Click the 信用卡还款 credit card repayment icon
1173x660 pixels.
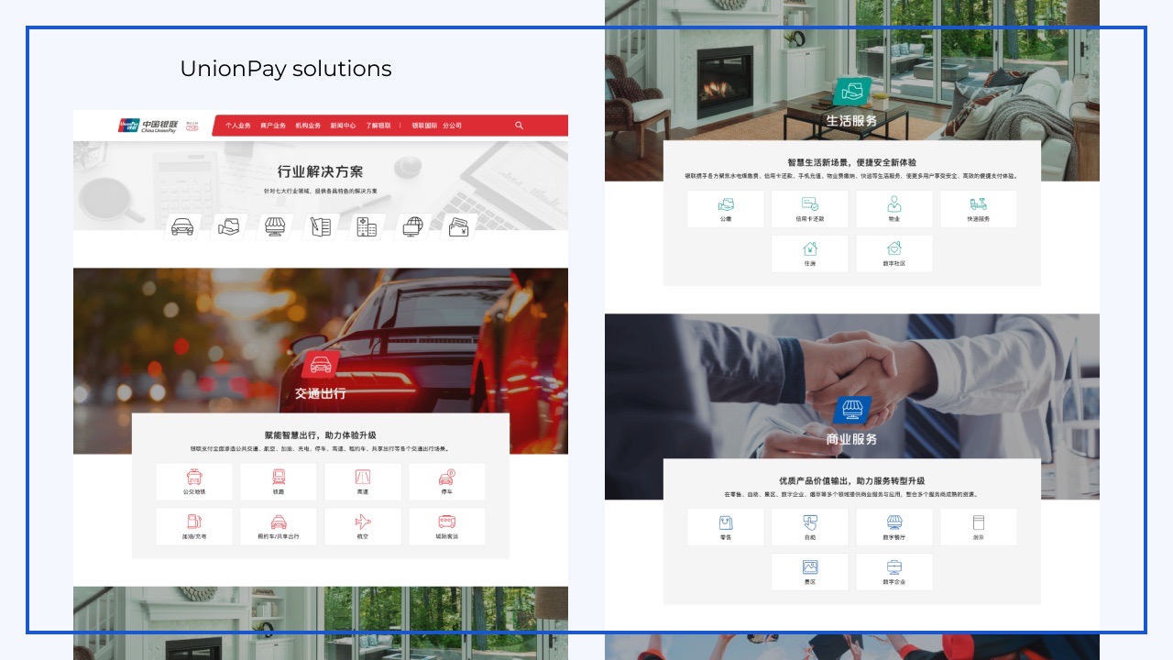pyautogui.click(x=810, y=209)
